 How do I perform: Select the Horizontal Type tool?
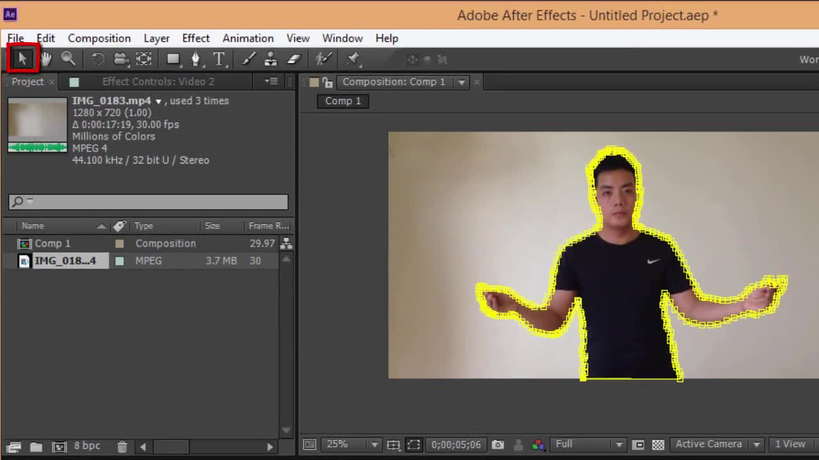click(219, 59)
